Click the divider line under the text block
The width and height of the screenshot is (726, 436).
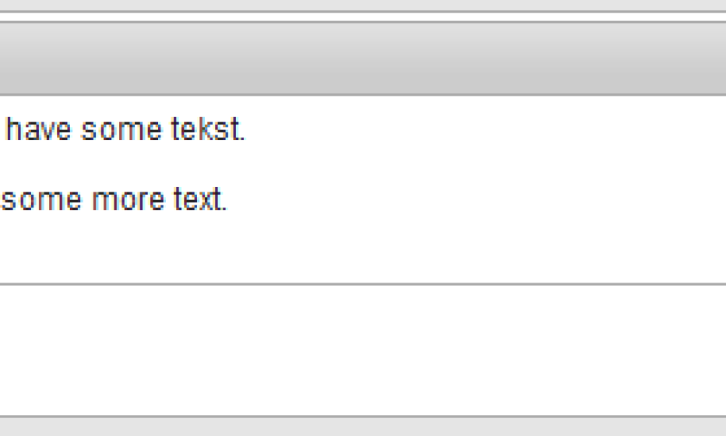click(363, 284)
